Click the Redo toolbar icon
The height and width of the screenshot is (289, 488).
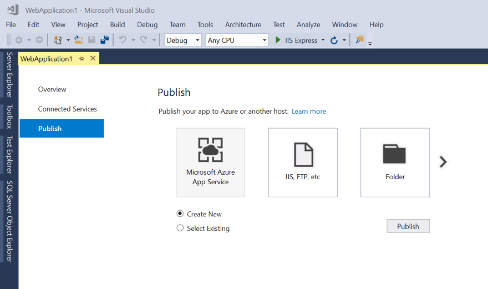(144, 40)
